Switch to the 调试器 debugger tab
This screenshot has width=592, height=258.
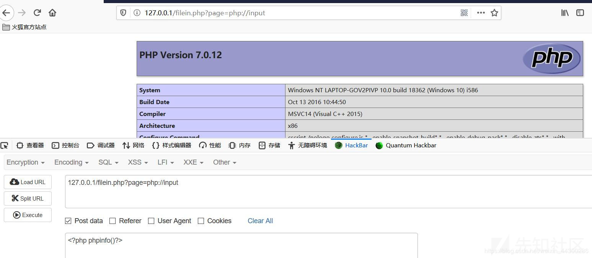[101, 145]
